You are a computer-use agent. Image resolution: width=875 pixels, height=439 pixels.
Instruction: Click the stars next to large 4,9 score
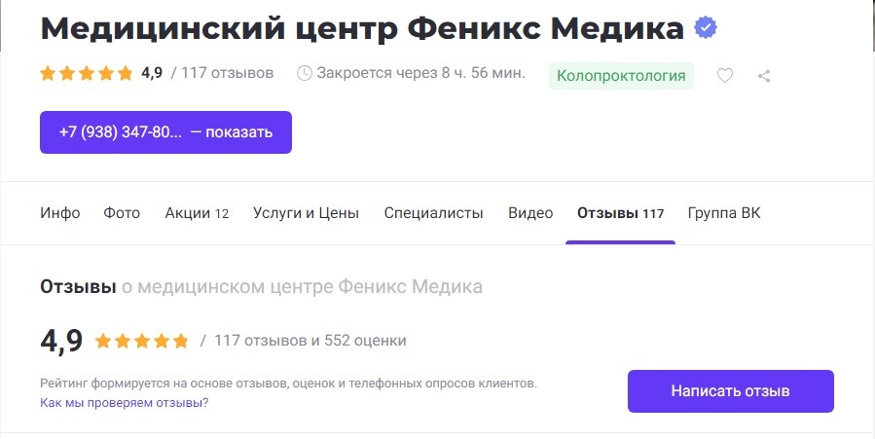coord(141,341)
